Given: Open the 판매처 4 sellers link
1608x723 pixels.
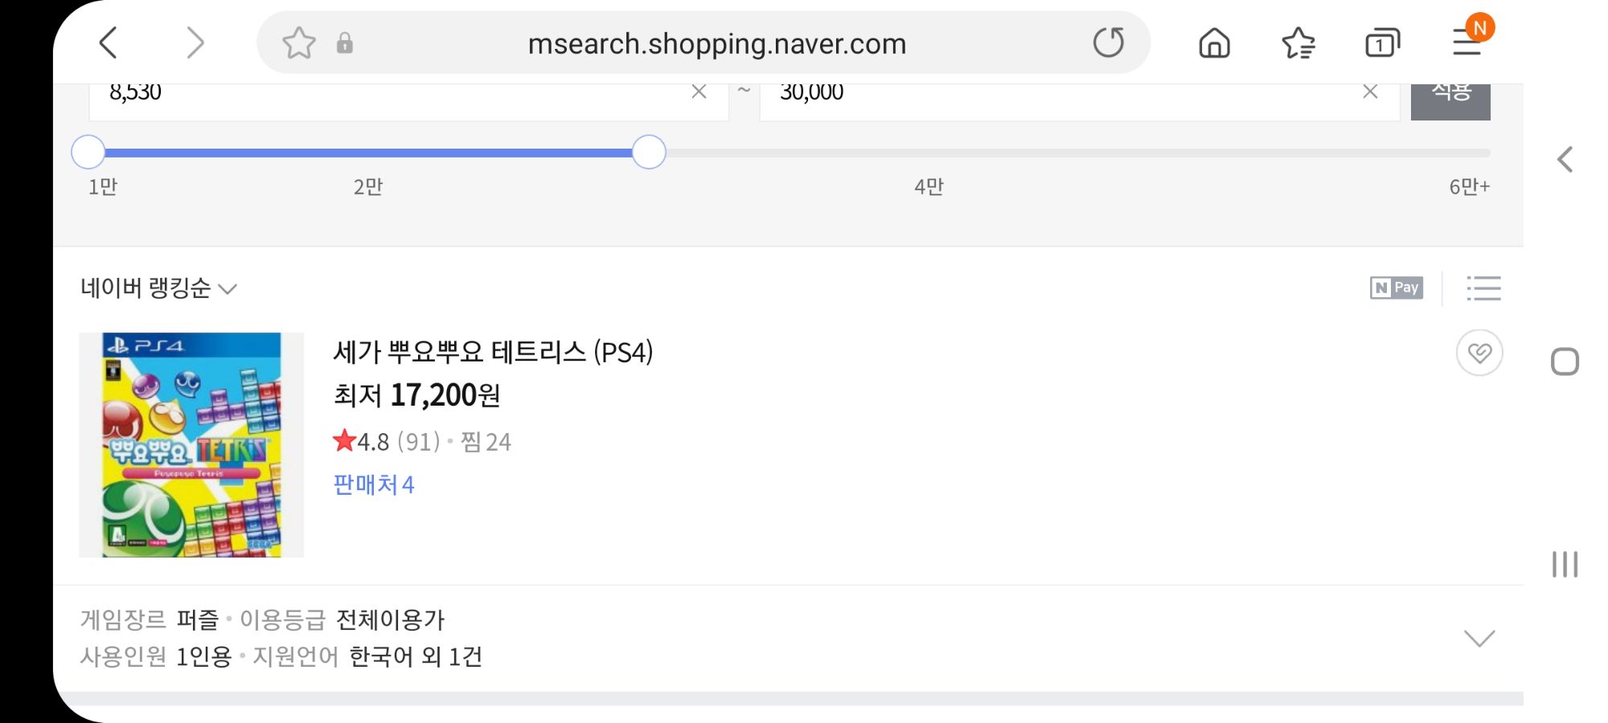Looking at the screenshot, I should pos(374,484).
